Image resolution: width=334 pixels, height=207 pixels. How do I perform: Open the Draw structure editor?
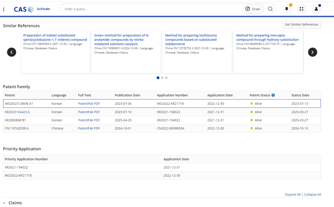(x=253, y=9)
